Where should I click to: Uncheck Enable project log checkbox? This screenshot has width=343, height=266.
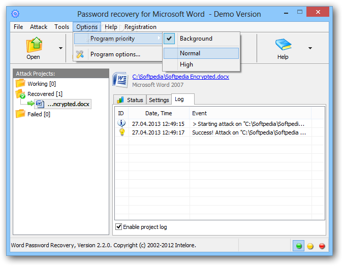tap(118, 226)
